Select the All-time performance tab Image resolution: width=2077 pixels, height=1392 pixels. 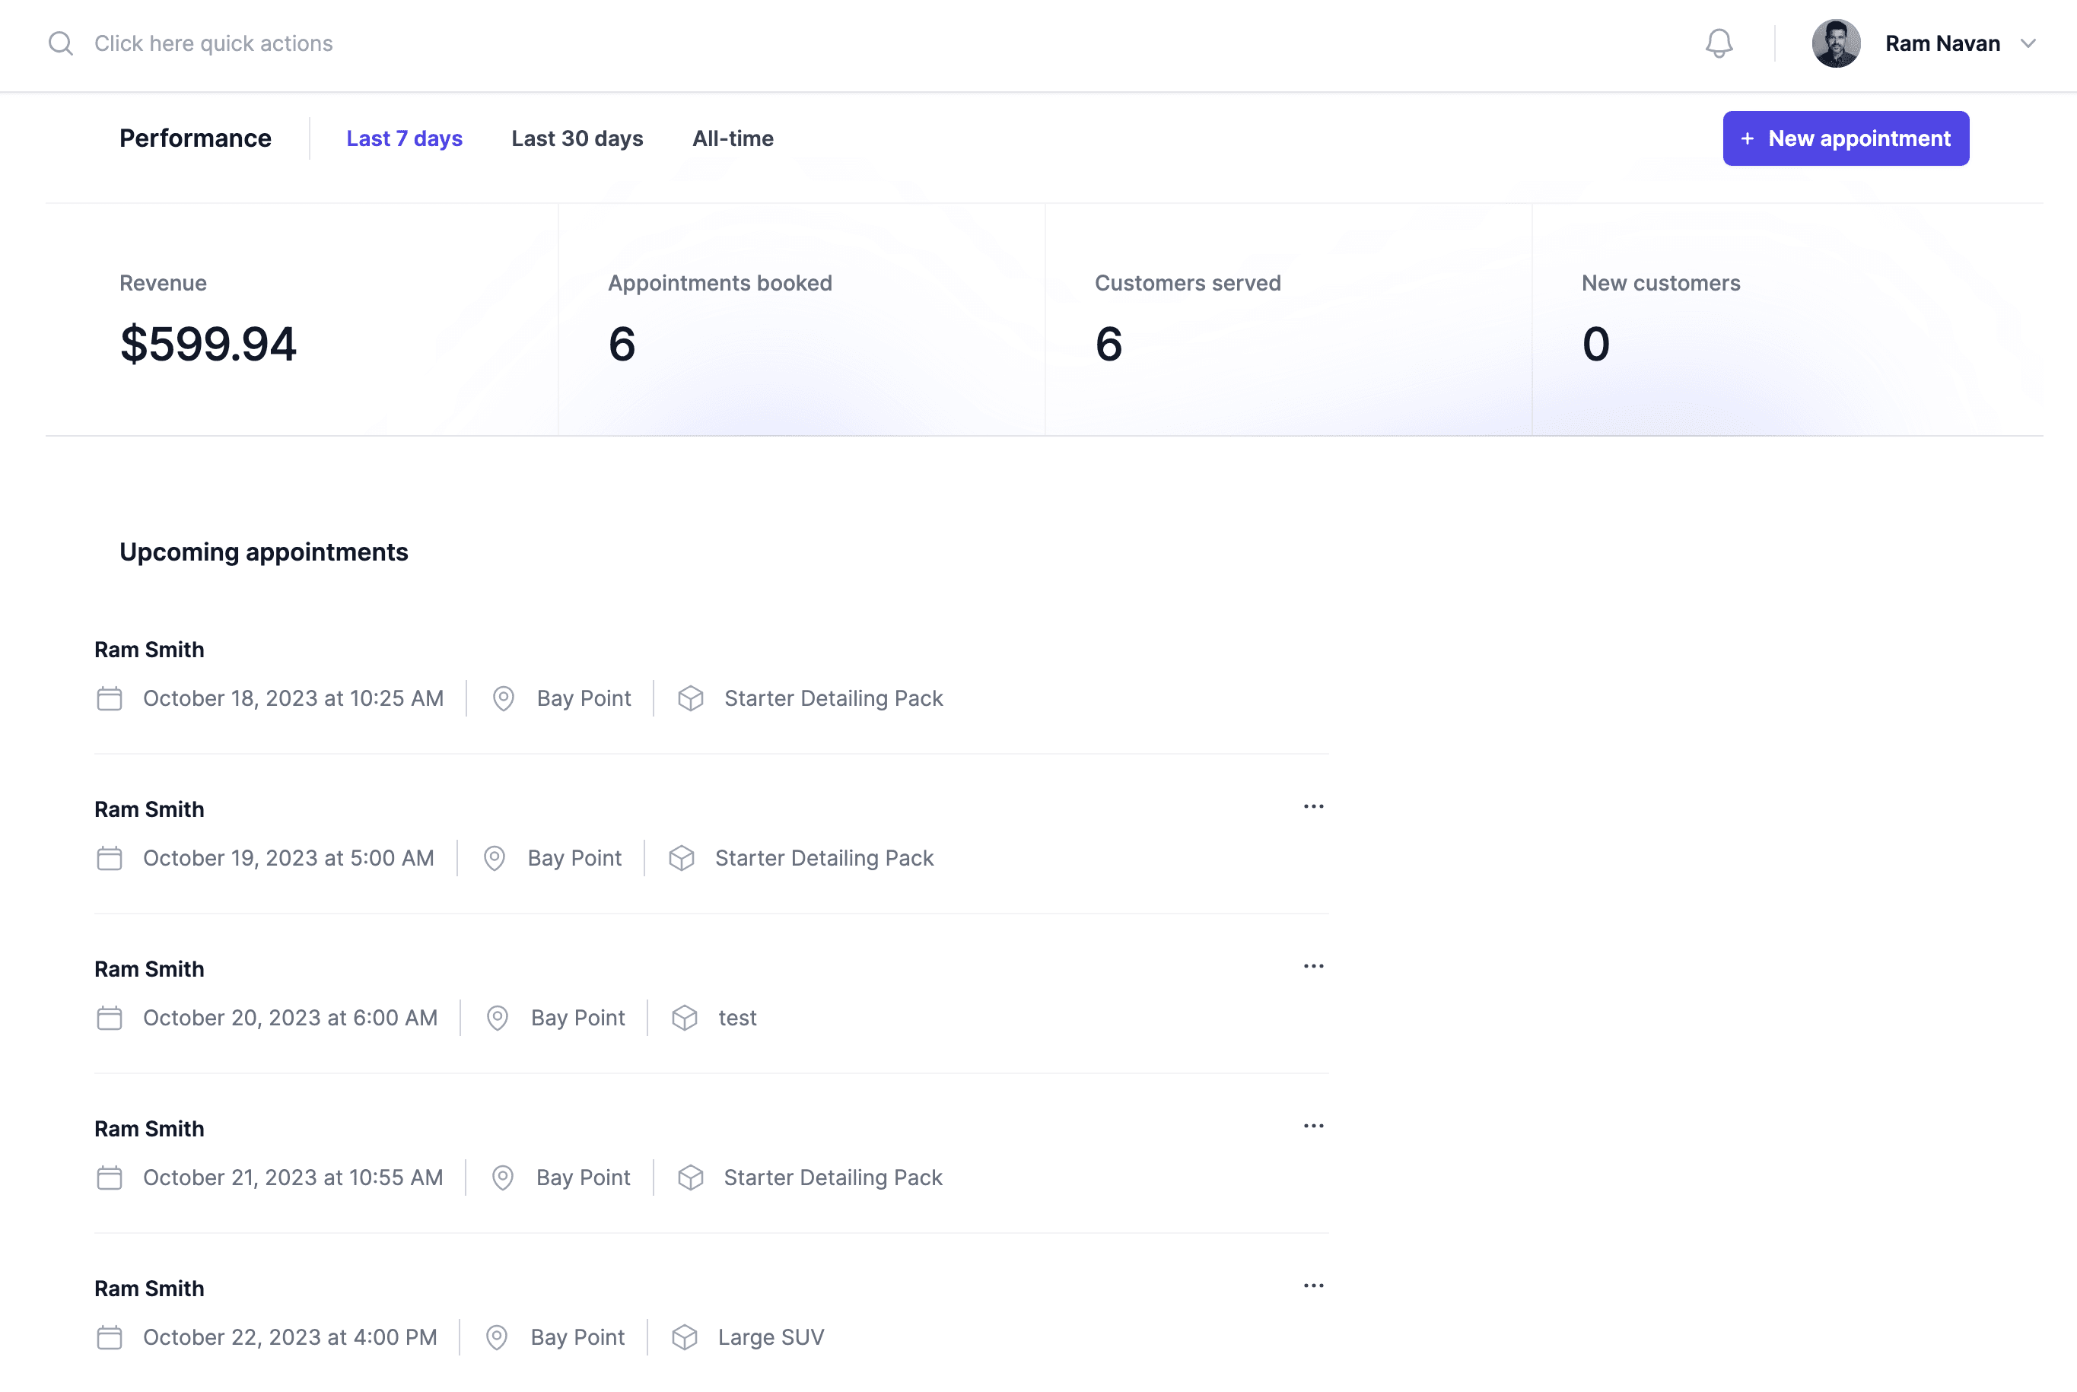coord(733,138)
